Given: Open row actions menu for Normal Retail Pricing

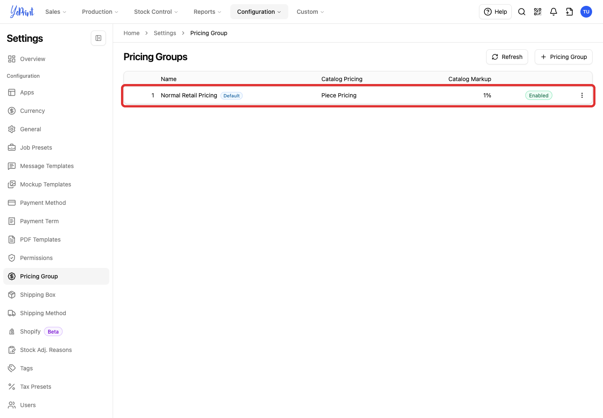Looking at the screenshot, I should pyautogui.click(x=582, y=95).
